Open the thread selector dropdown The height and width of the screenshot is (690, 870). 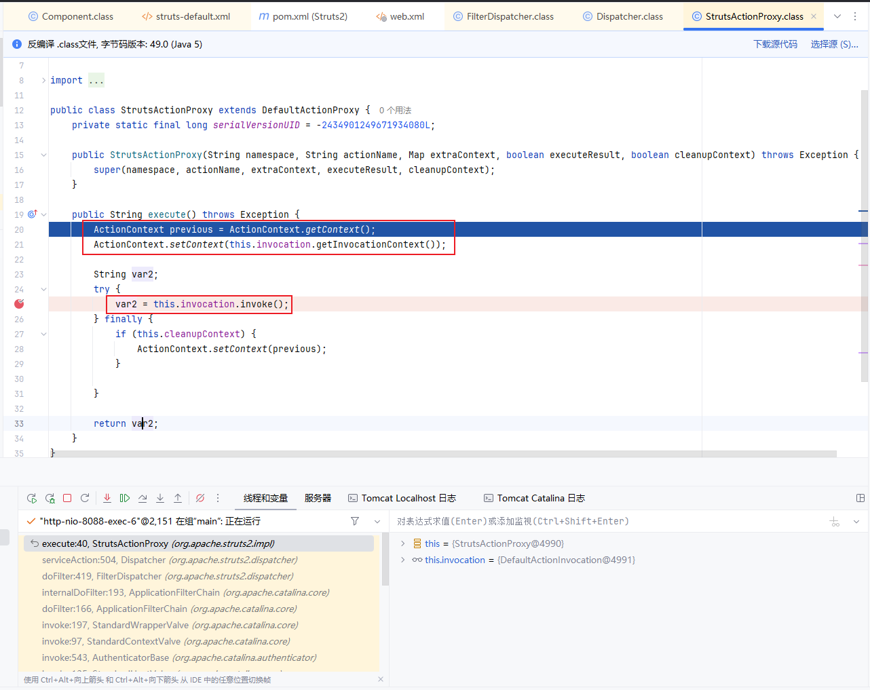coord(377,521)
